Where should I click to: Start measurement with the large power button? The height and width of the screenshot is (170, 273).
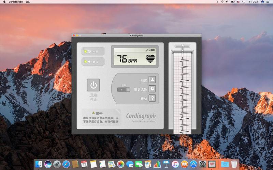click(x=93, y=85)
